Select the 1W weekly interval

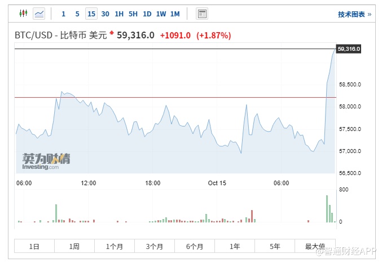(161, 14)
